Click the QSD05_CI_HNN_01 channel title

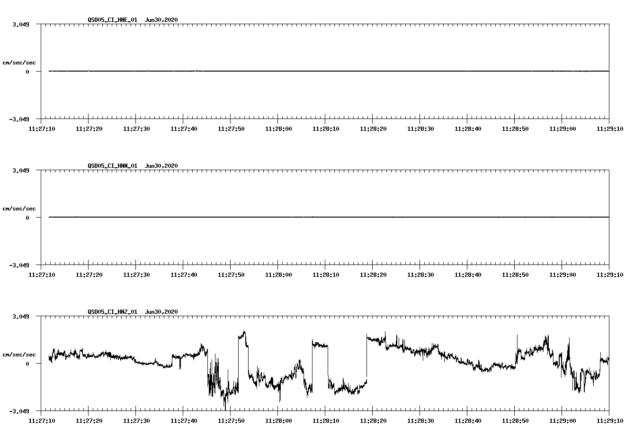point(113,166)
